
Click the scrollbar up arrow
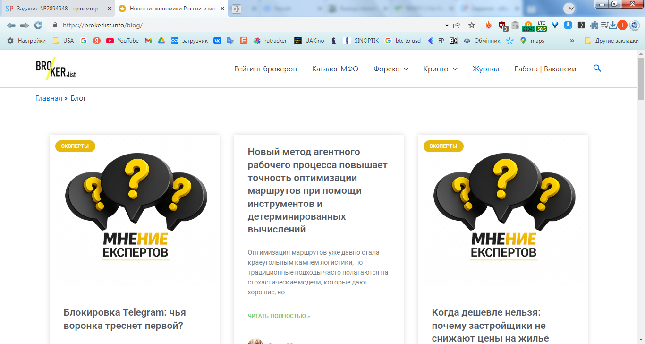(641, 53)
